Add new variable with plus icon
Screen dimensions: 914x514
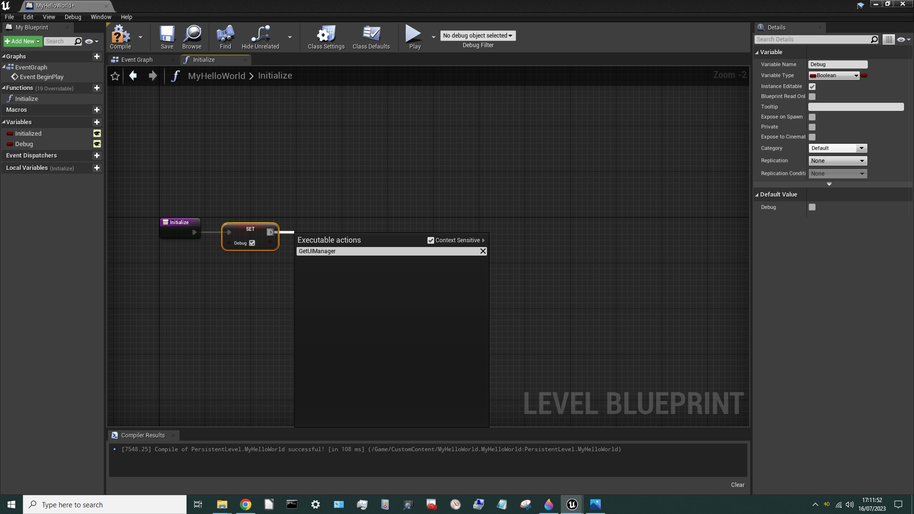[97, 122]
